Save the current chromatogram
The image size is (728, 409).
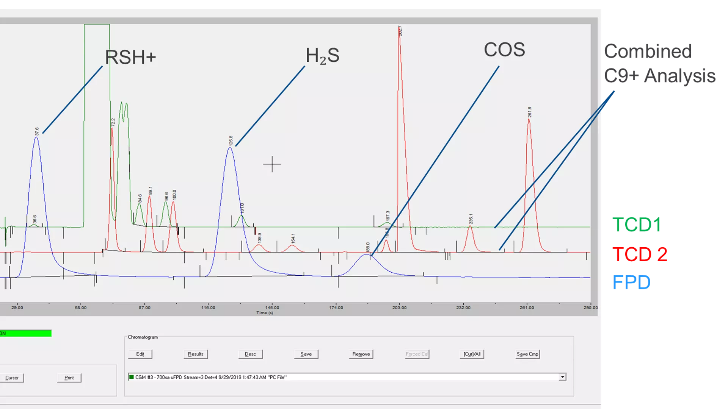(306, 354)
